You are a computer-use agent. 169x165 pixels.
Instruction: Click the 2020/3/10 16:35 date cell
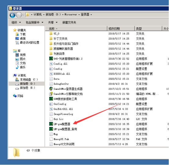119,124
